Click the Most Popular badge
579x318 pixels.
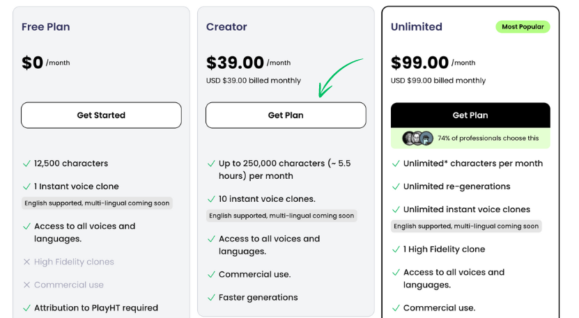(x=523, y=27)
